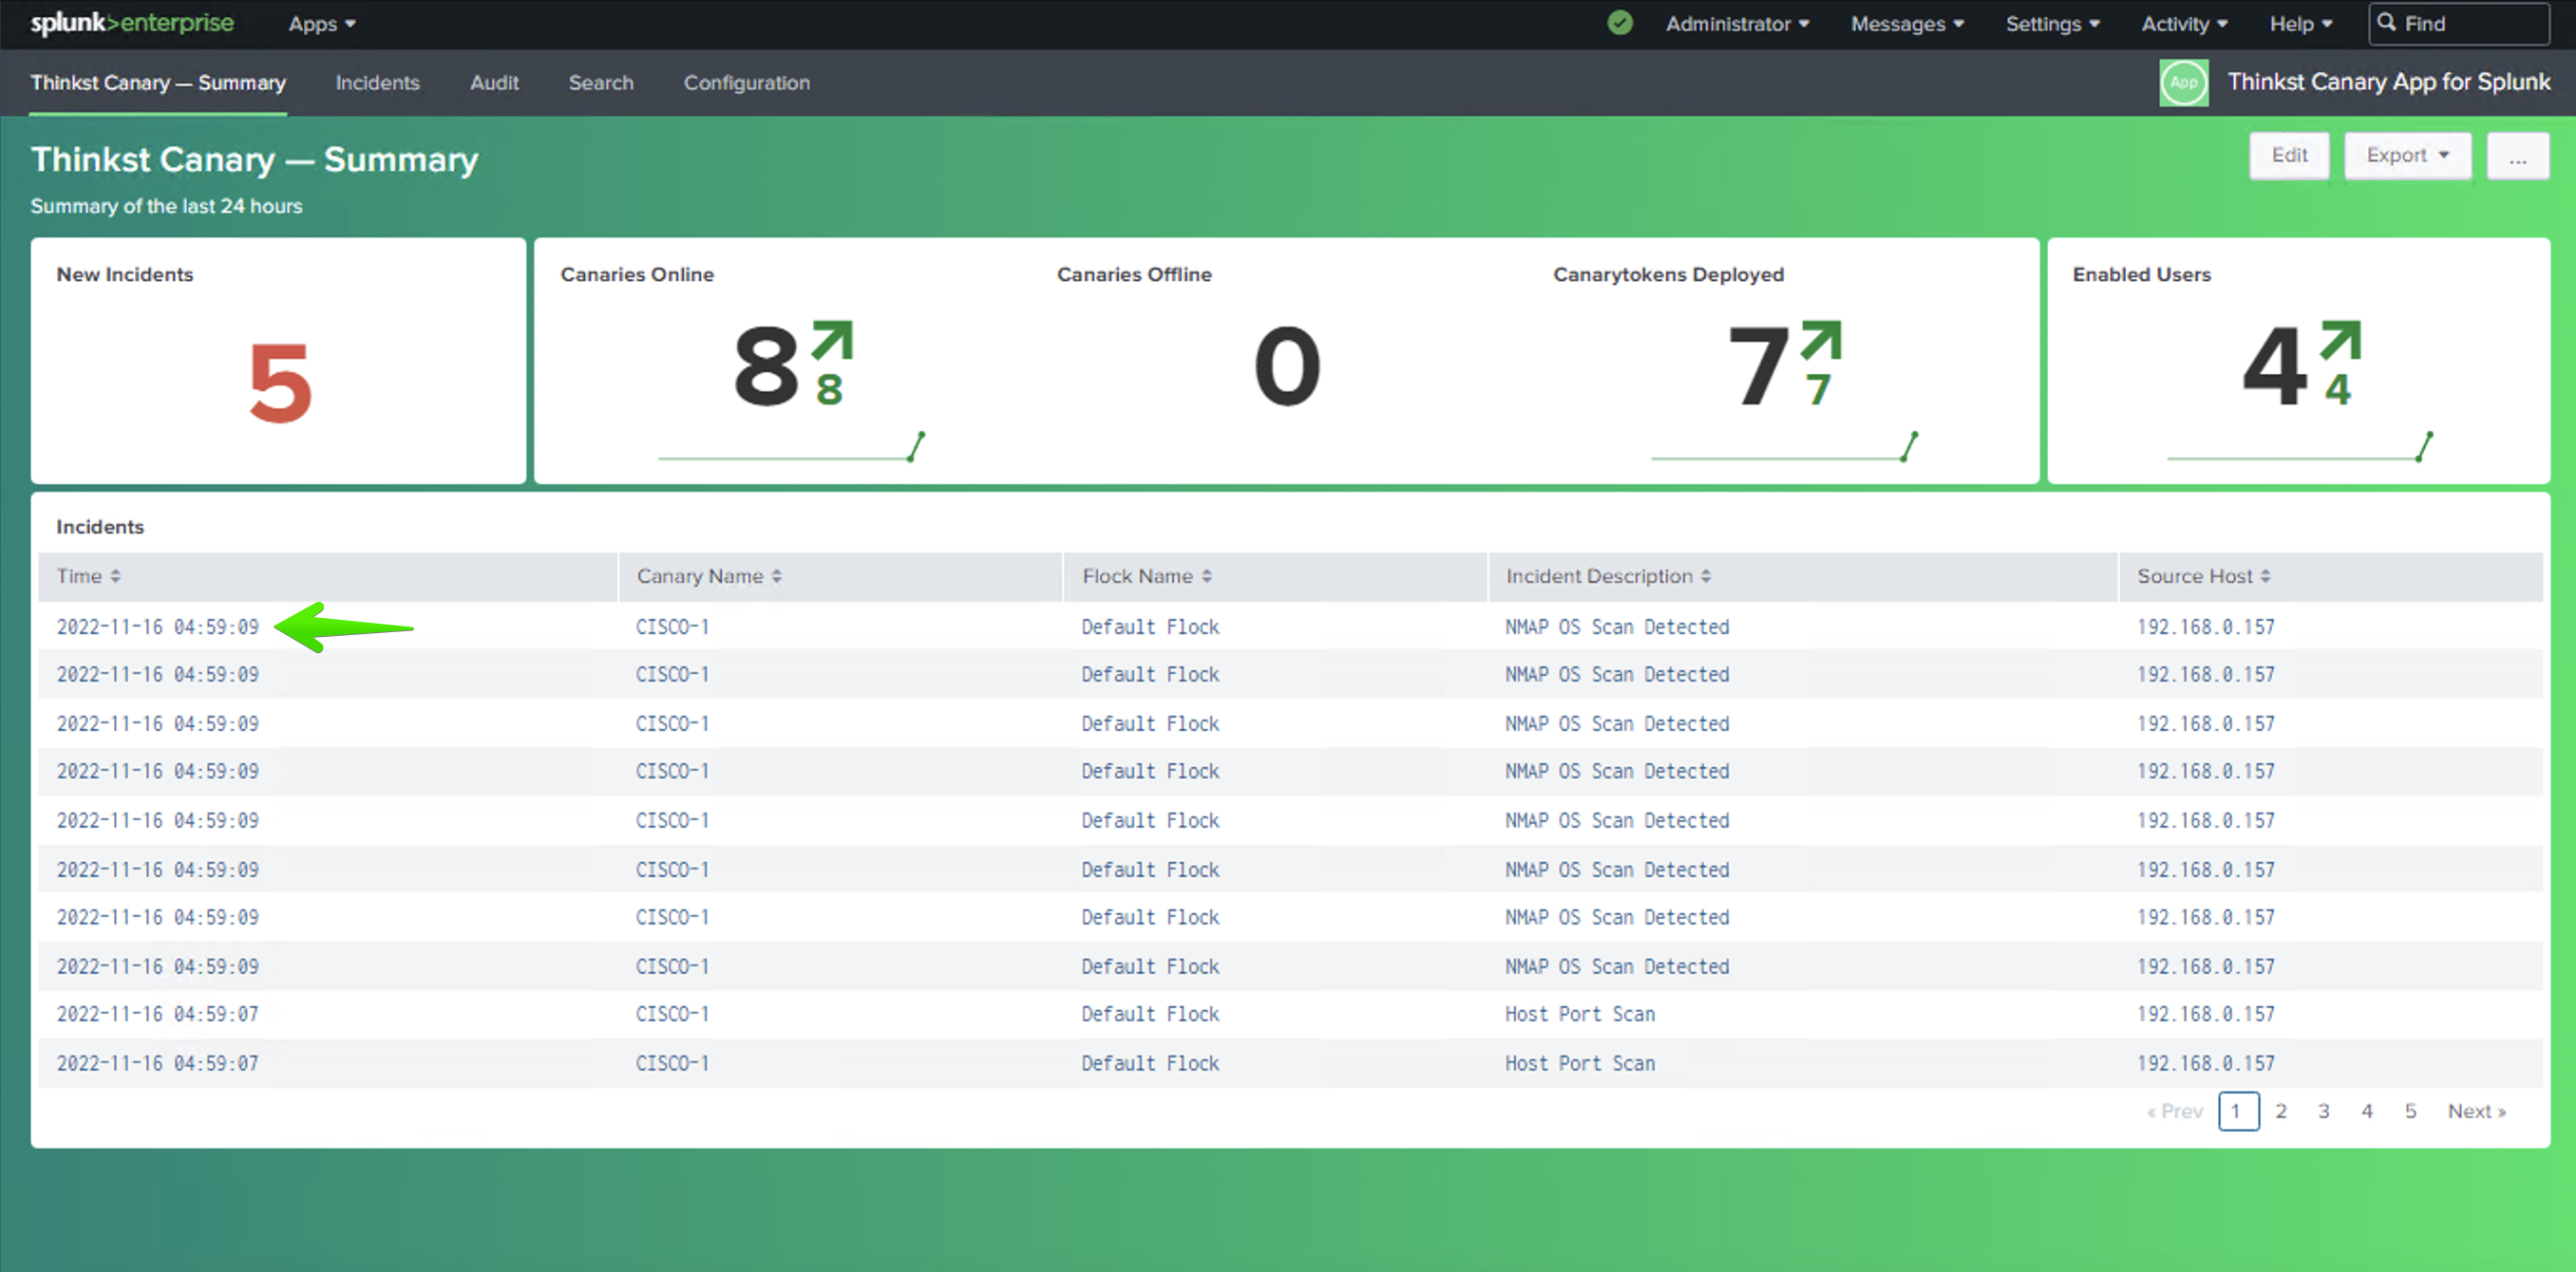
Task: Expand the Activity menu
Action: coord(2184,24)
